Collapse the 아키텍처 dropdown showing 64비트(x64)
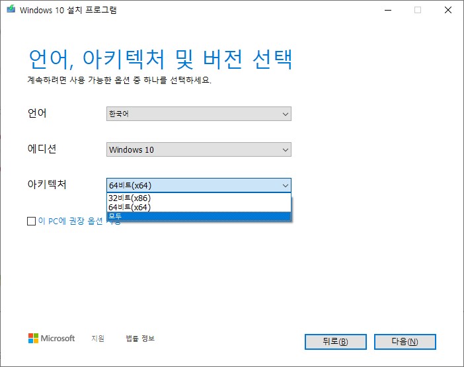 pos(198,185)
